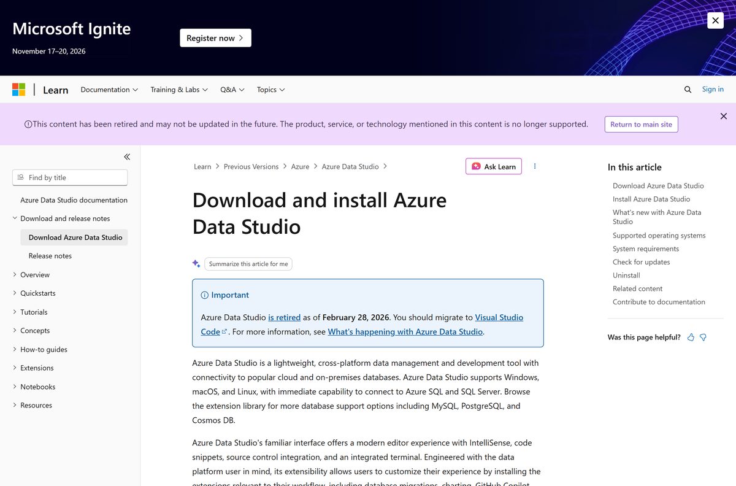
Task: Expand the Overview tree node
Action: pos(15,274)
